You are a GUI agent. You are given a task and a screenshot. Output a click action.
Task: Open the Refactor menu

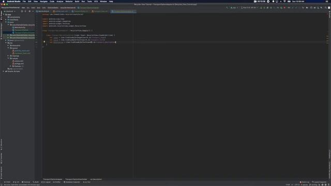[x=69, y=2]
